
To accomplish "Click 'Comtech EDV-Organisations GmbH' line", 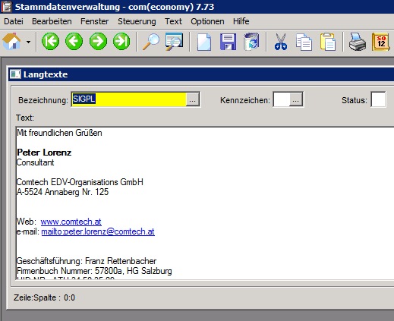I will tap(80, 182).
